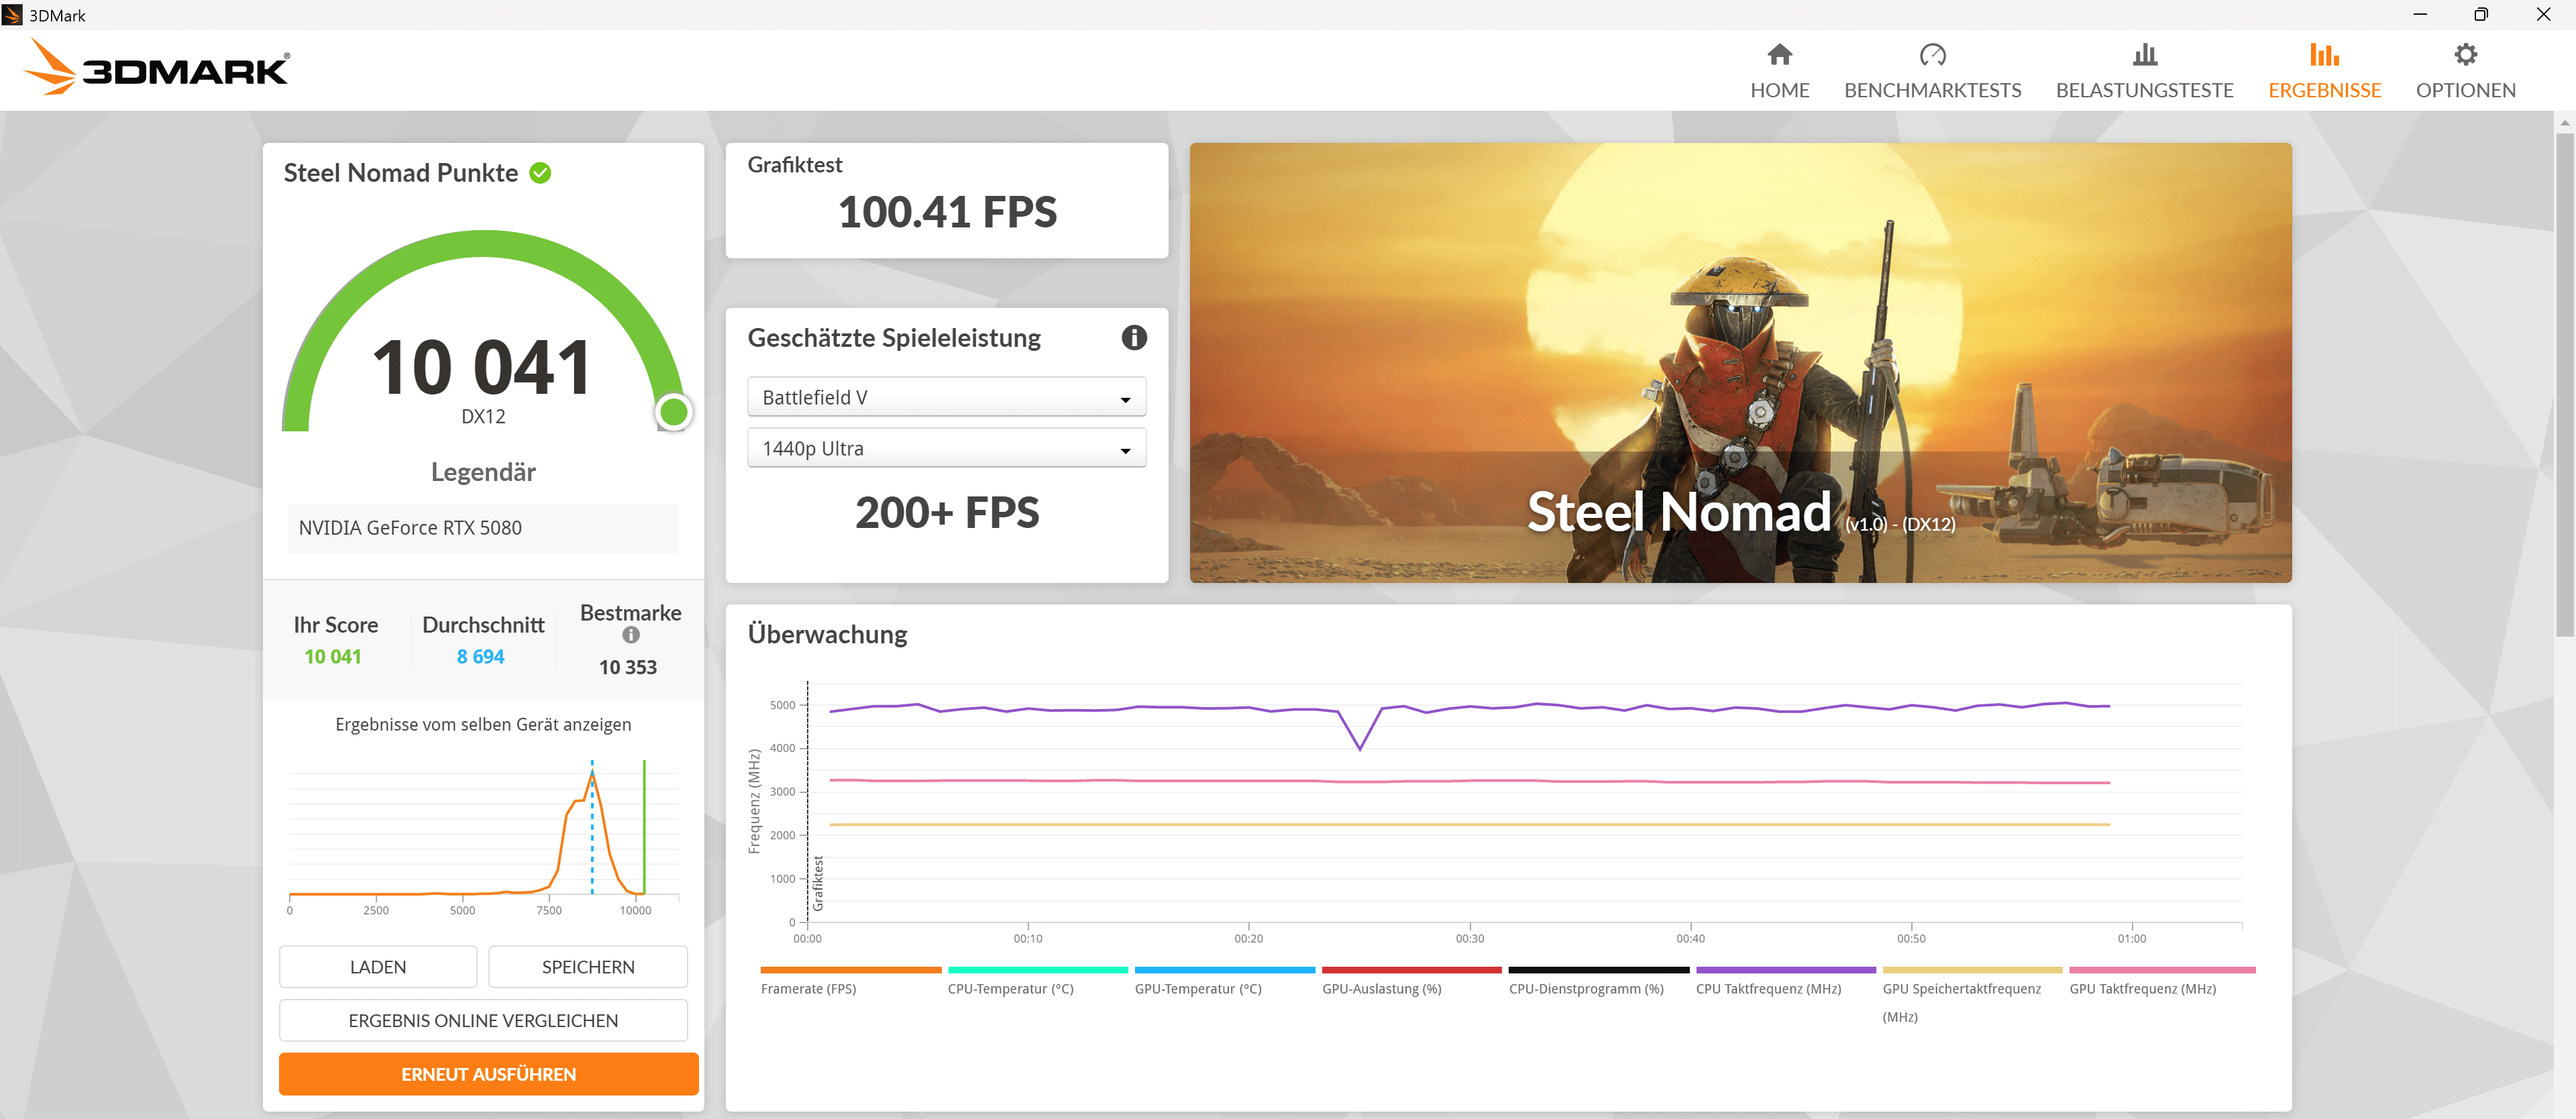Click the LADEN button
The image size is (2576, 1119).
(x=378, y=967)
